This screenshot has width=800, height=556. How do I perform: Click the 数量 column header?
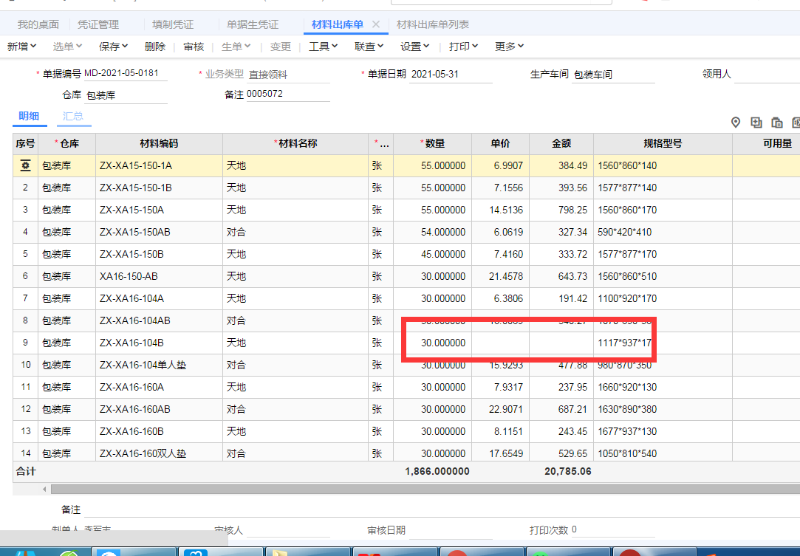433,144
